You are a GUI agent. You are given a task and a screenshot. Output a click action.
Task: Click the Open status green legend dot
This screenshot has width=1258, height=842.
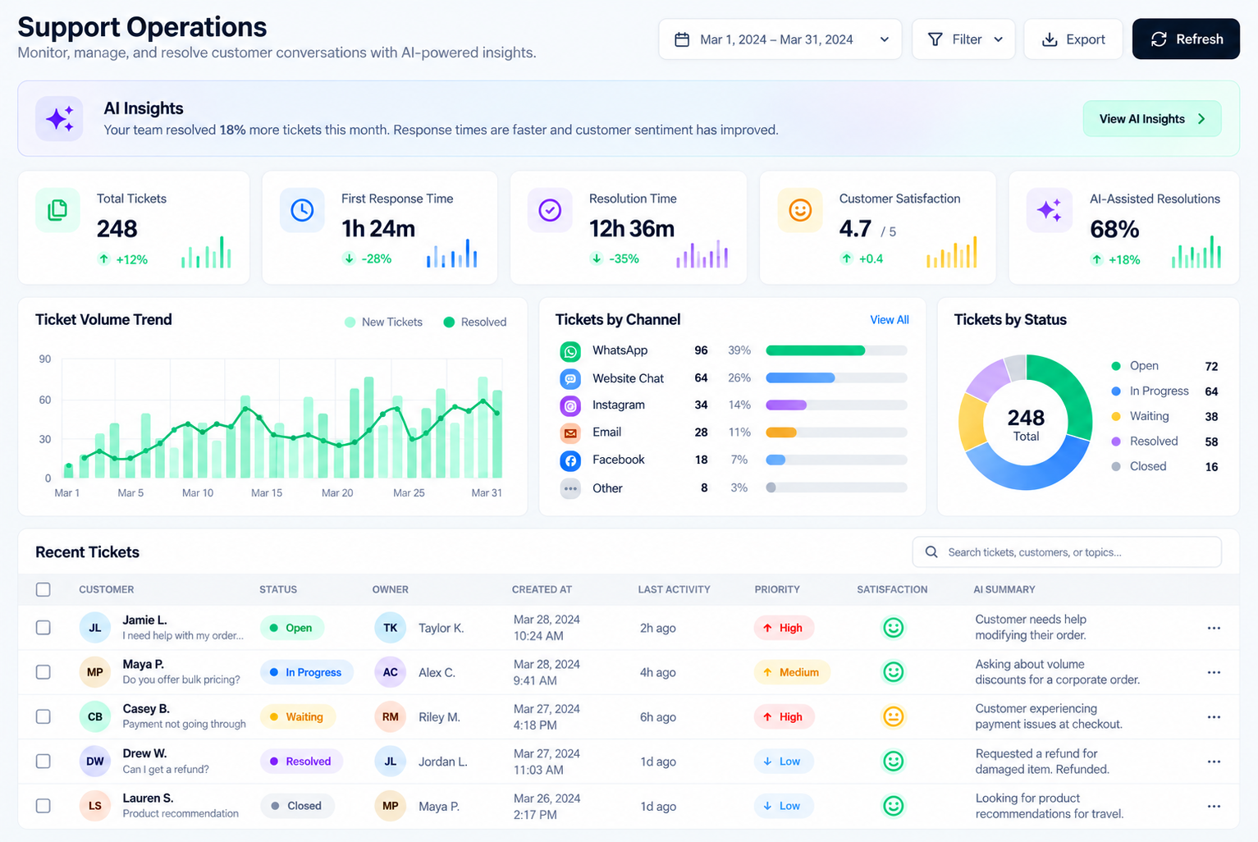pos(1116,366)
